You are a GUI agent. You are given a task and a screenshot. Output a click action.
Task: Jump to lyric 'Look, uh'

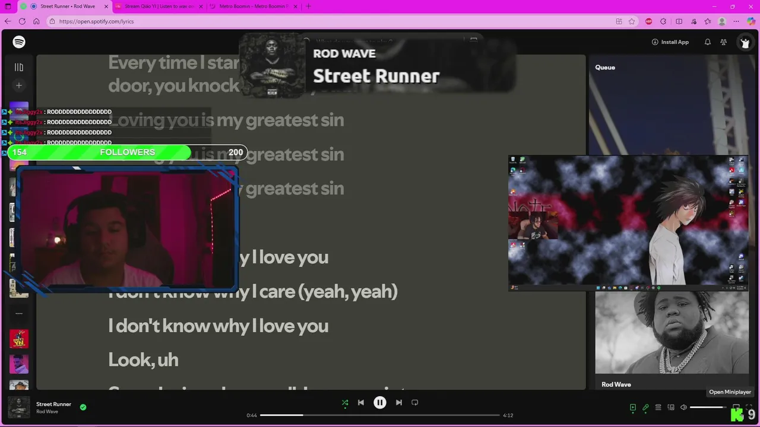pyautogui.click(x=143, y=360)
